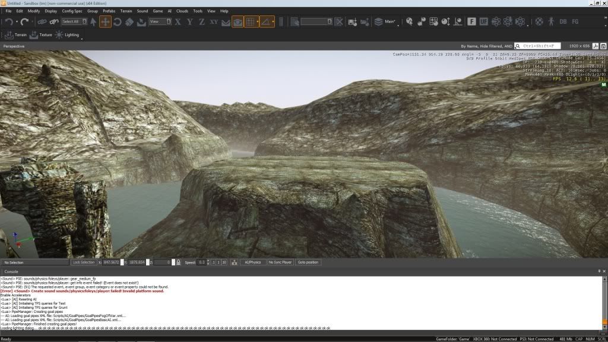Open the Terrain editor button
The height and width of the screenshot is (342, 608).
[16, 35]
